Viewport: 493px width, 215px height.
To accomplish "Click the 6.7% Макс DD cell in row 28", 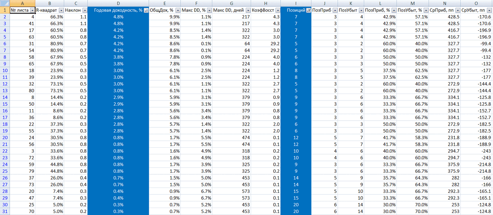I will 197,191.
